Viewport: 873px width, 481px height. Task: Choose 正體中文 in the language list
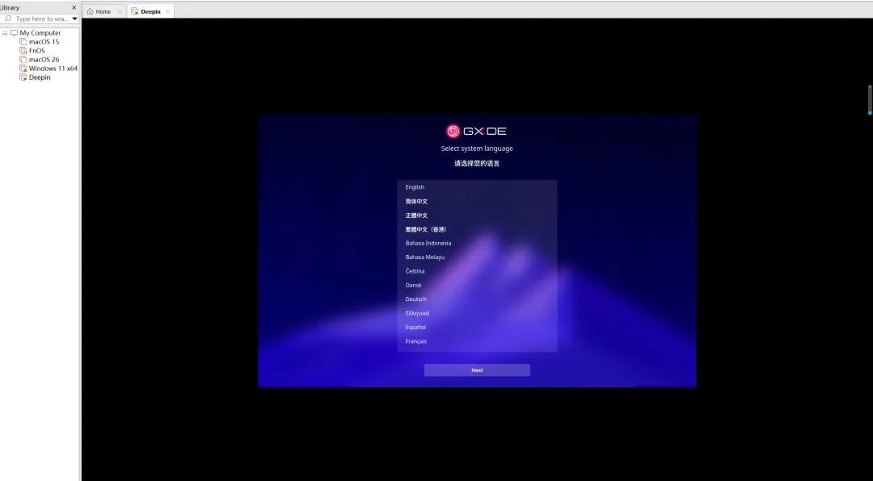pyautogui.click(x=477, y=215)
